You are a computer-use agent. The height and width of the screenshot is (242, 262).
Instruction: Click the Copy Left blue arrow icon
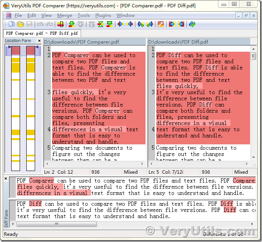[x=130, y=24]
